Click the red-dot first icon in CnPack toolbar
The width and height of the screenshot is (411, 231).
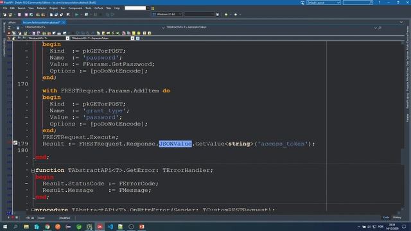click(x=9, y=33)
